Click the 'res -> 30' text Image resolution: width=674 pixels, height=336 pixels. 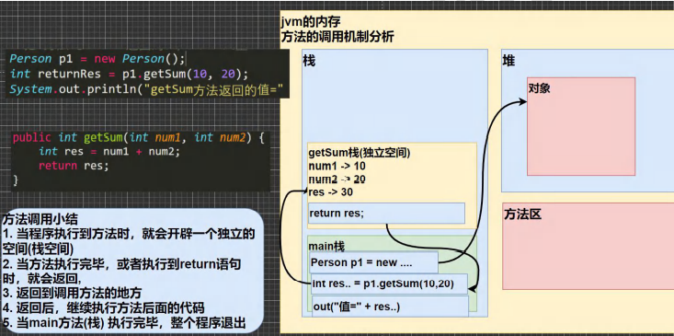coord(330,191)
